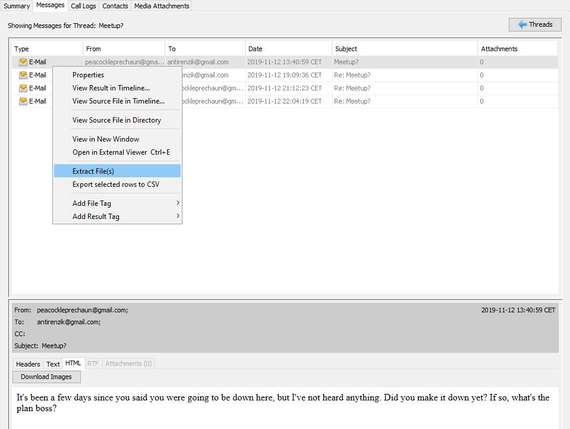The width and height of the screenshot is (570, 429).
Task: Choose Extract File(s) from the context menu
Action: (x=93, y=171)
